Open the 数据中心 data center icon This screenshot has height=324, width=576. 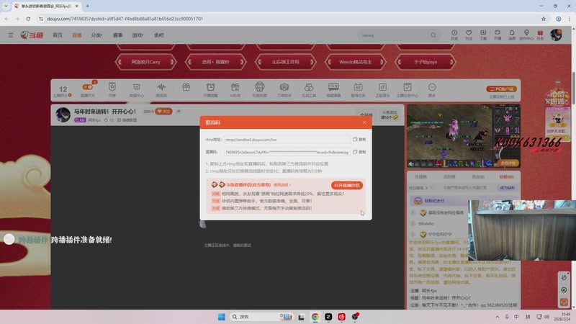point(137,89)
